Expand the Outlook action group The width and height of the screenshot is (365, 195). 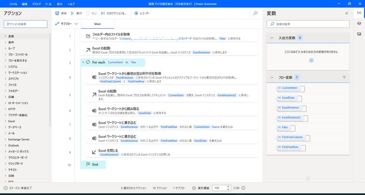pyautogui.click(x=5, y=145)
